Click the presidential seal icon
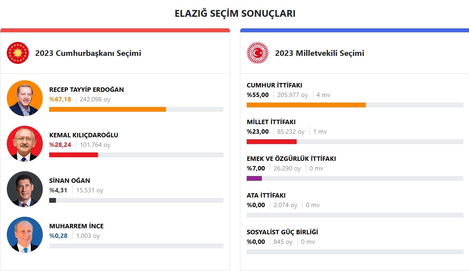Screen dimensions: 469x271 (18, 53)
